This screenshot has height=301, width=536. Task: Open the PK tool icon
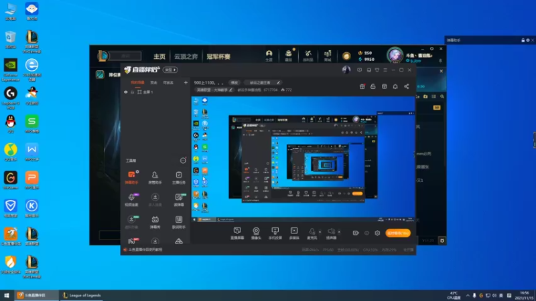131,241
